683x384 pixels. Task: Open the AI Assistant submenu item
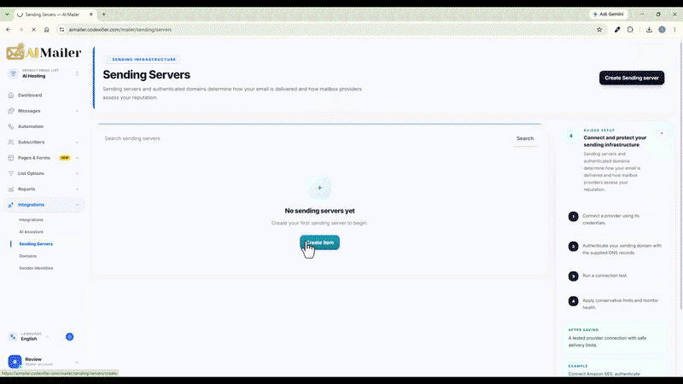(31, 232)
